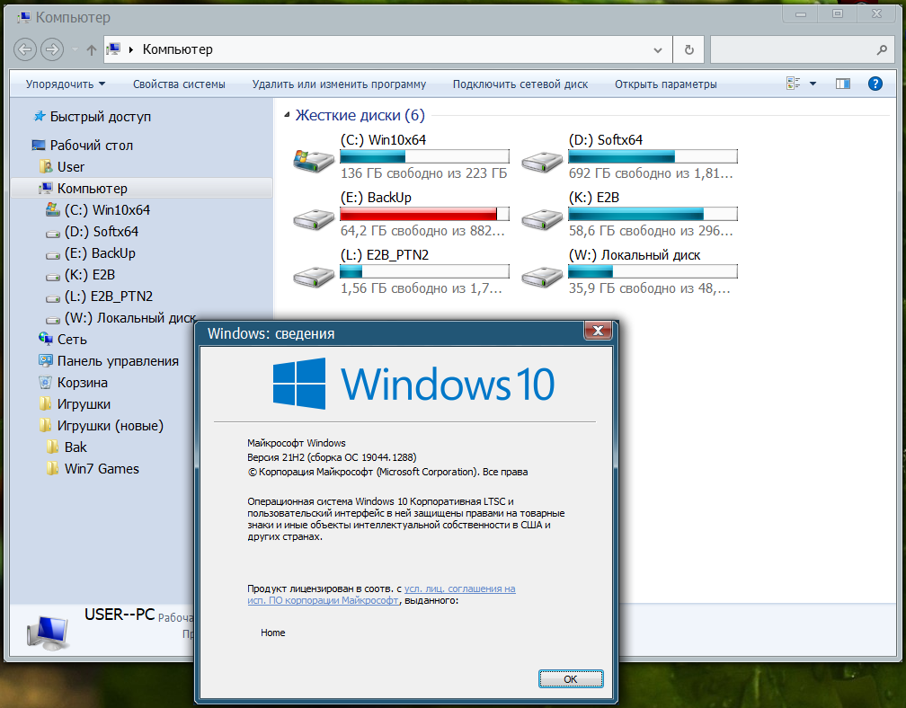Screen dimensions: 906x708
Task: Open Корзина in the sidebar
Action: point(82,383)
